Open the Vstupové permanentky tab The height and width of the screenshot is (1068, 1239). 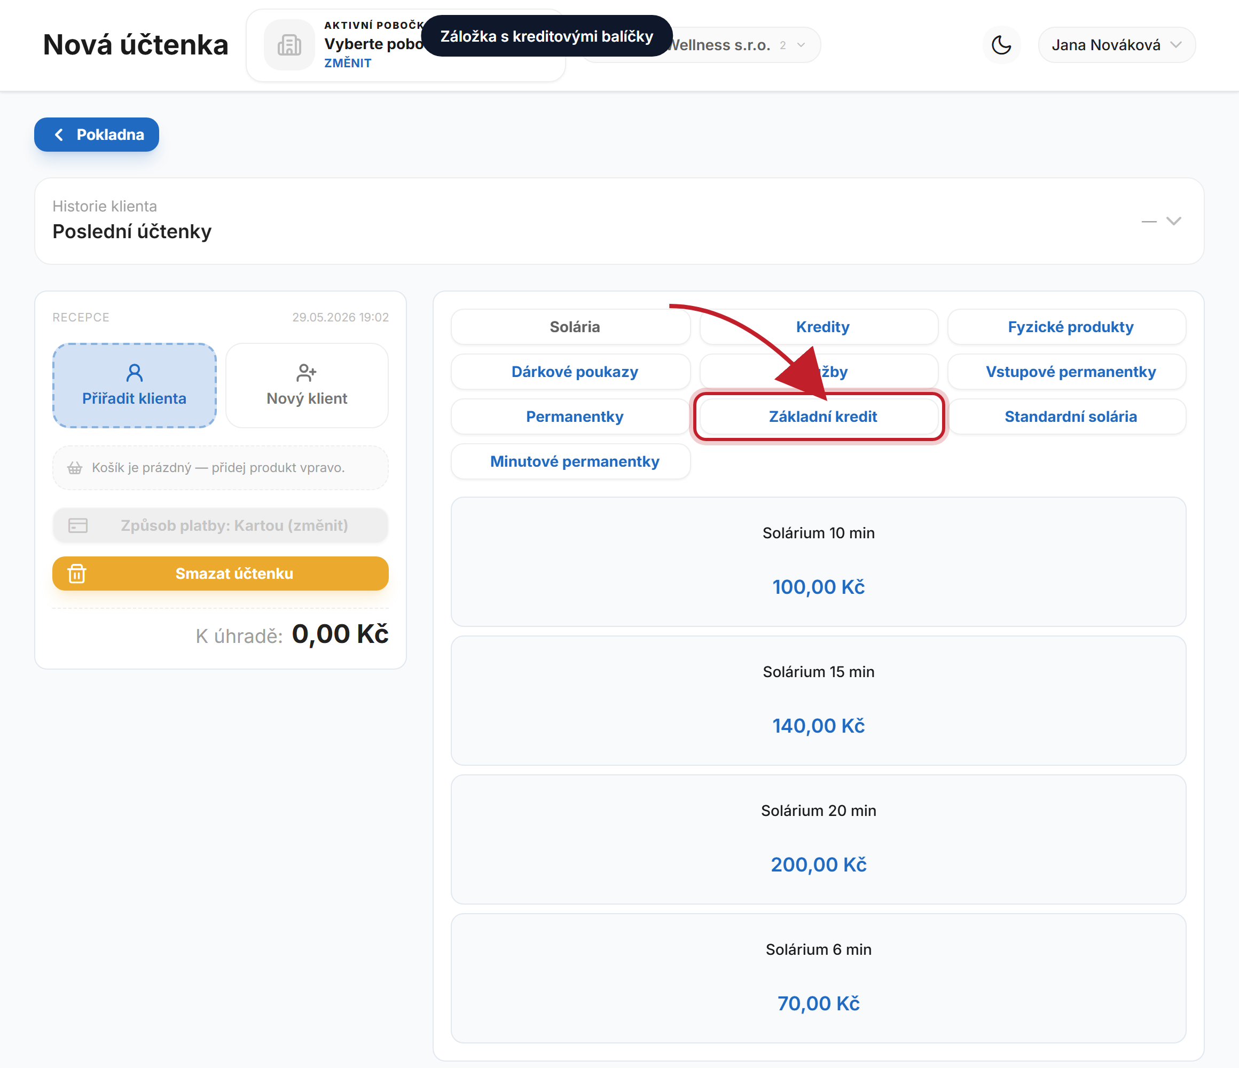tap(1067, 371)
